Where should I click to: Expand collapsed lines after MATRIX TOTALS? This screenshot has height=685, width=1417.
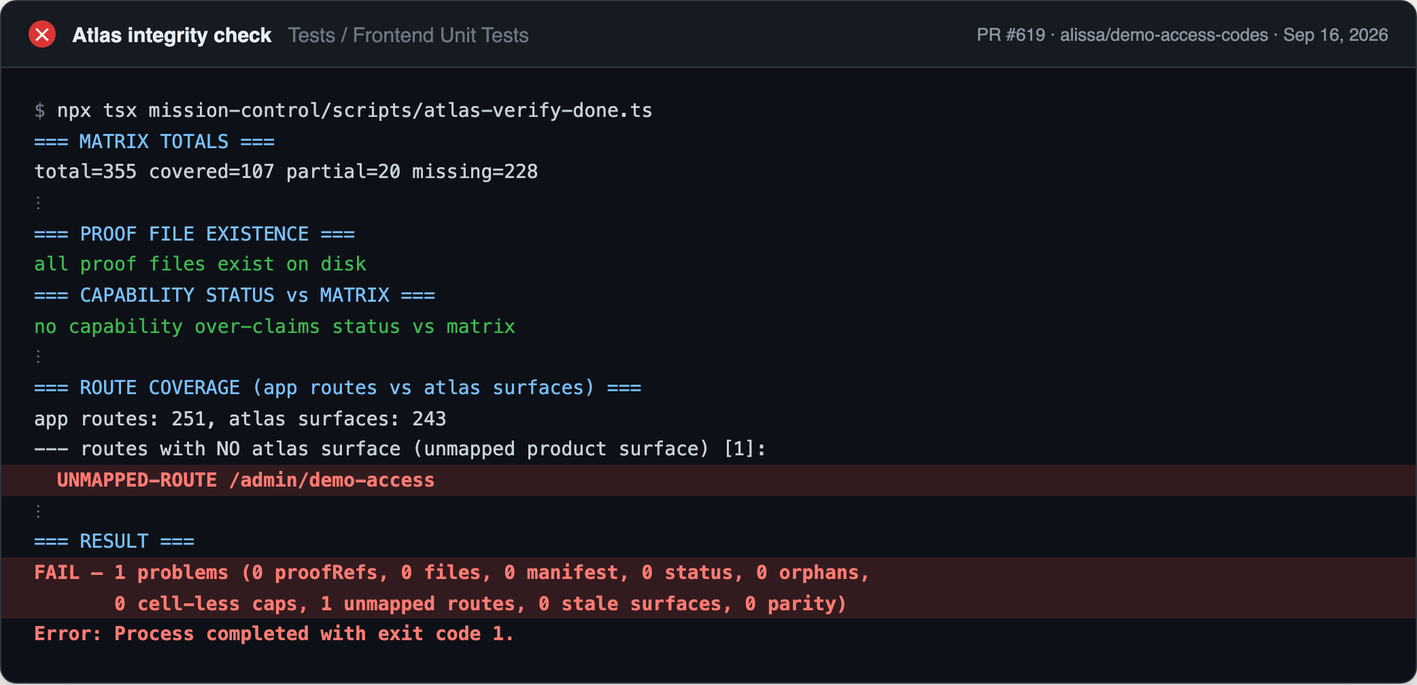click(38, 203)
